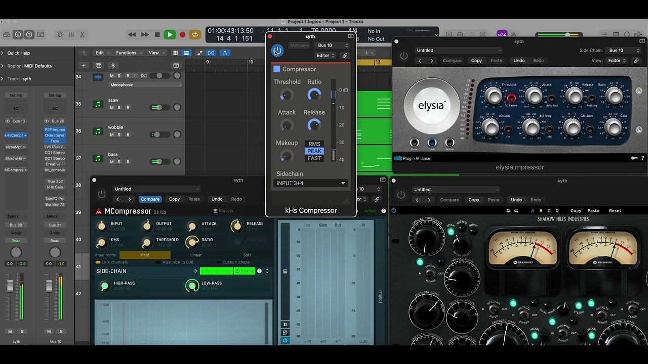Screen dimensions: 648x364
Task: Toggle the Catch Playhead icon
Action: coord(225,53)
